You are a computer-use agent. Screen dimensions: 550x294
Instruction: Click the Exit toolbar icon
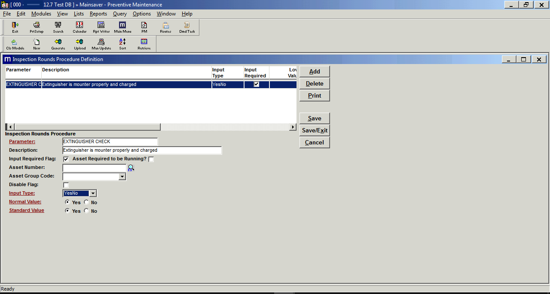tap(15, 27)
